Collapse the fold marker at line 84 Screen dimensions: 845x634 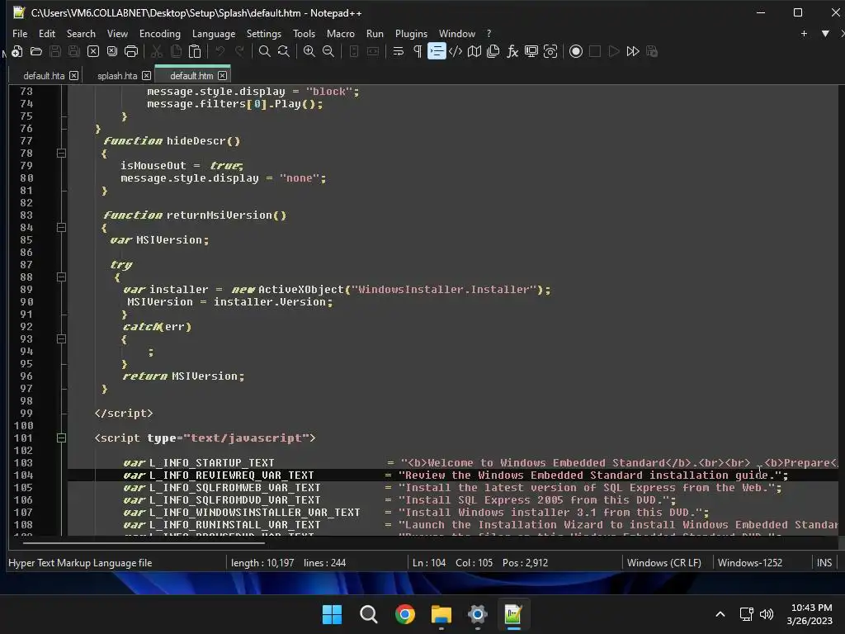pyautogui.click(x=61, y=228)
